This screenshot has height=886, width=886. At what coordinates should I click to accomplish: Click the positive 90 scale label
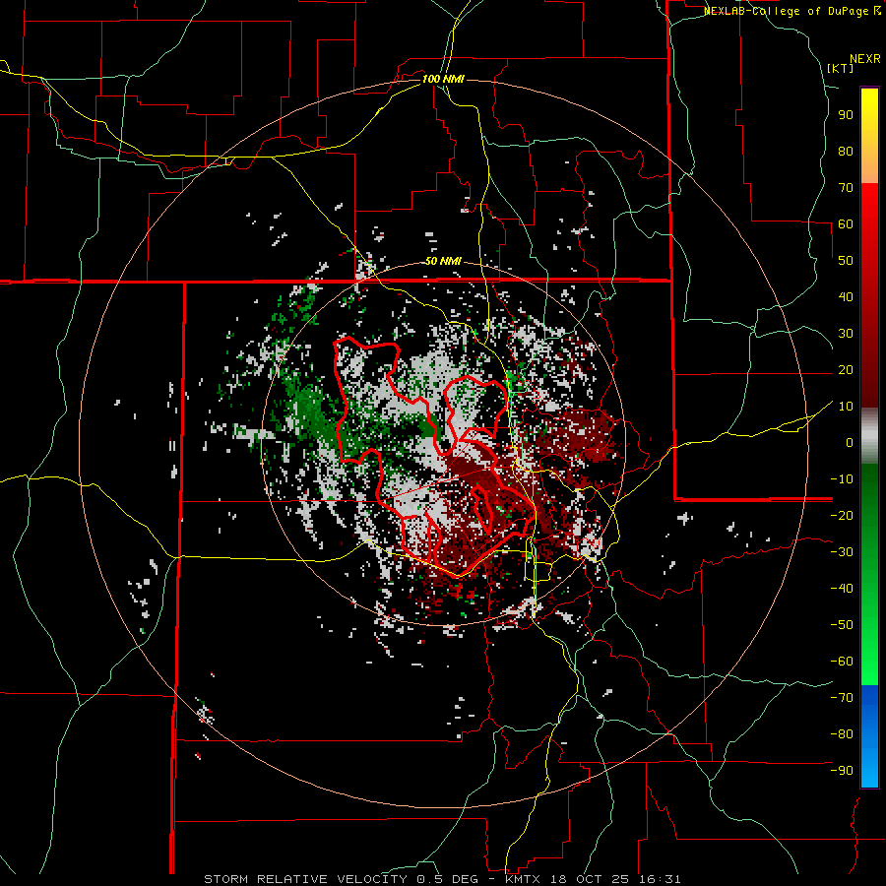coord(846,115)
